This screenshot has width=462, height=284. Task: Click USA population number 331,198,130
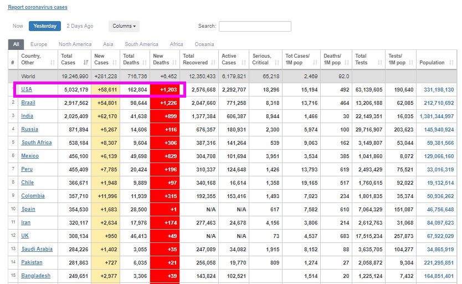(x=439, y=89)
